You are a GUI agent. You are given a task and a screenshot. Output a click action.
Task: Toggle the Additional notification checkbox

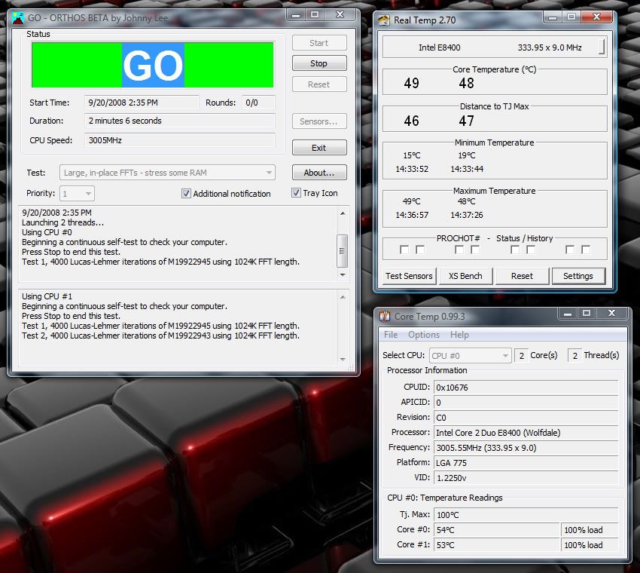coord(186,194)
